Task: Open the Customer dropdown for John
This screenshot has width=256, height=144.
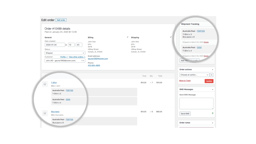Action: point(65,60)
